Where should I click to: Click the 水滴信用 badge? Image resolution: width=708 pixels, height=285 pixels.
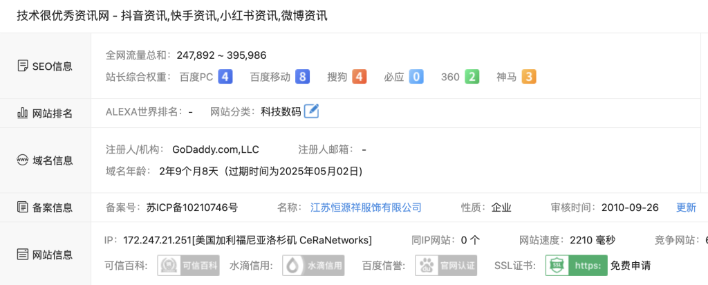pos(313,265)
